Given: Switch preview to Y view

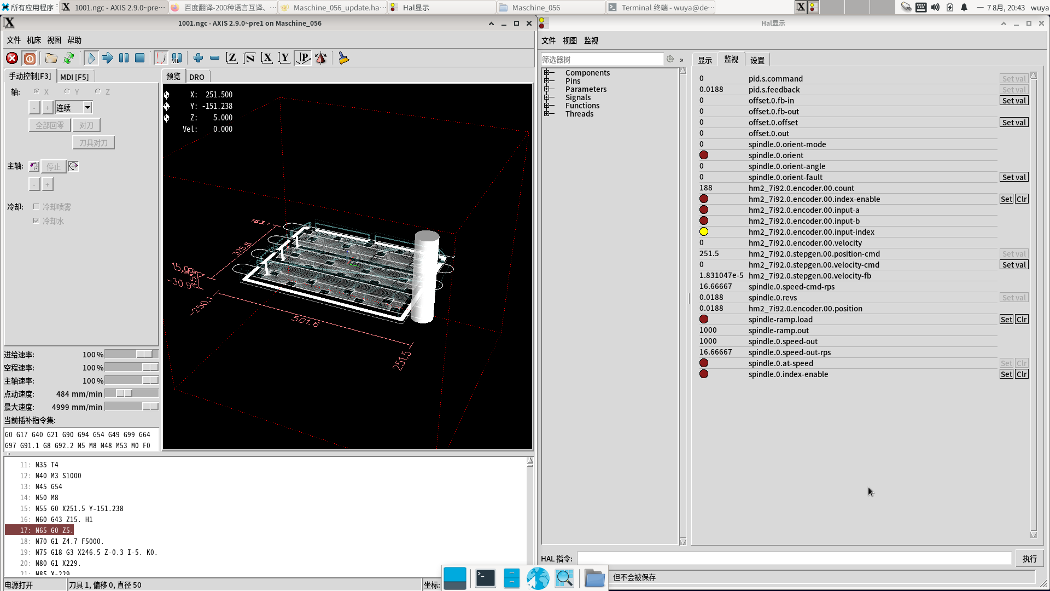Looking at the screenshot, I should click(284, 58).
